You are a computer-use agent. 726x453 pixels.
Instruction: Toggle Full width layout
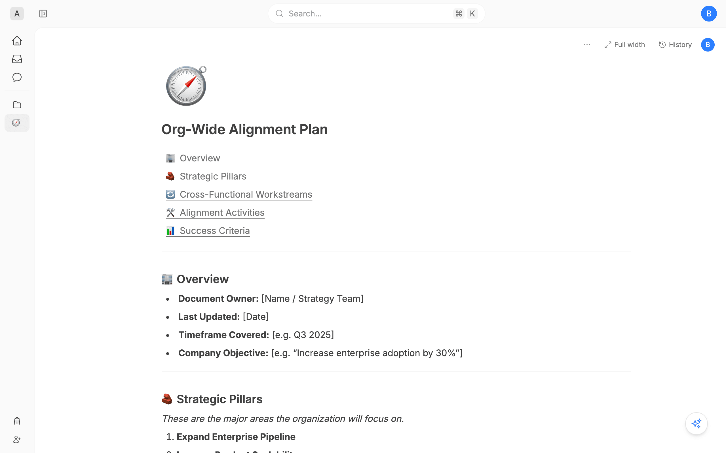(x=624, y=45)
